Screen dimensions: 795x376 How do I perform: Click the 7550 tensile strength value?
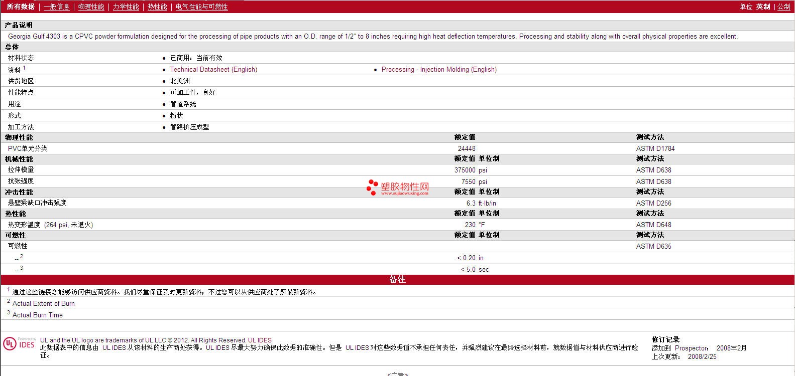tap(469, 181)
